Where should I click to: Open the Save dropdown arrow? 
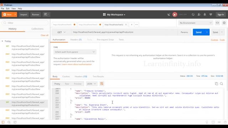tap(222, 32)
